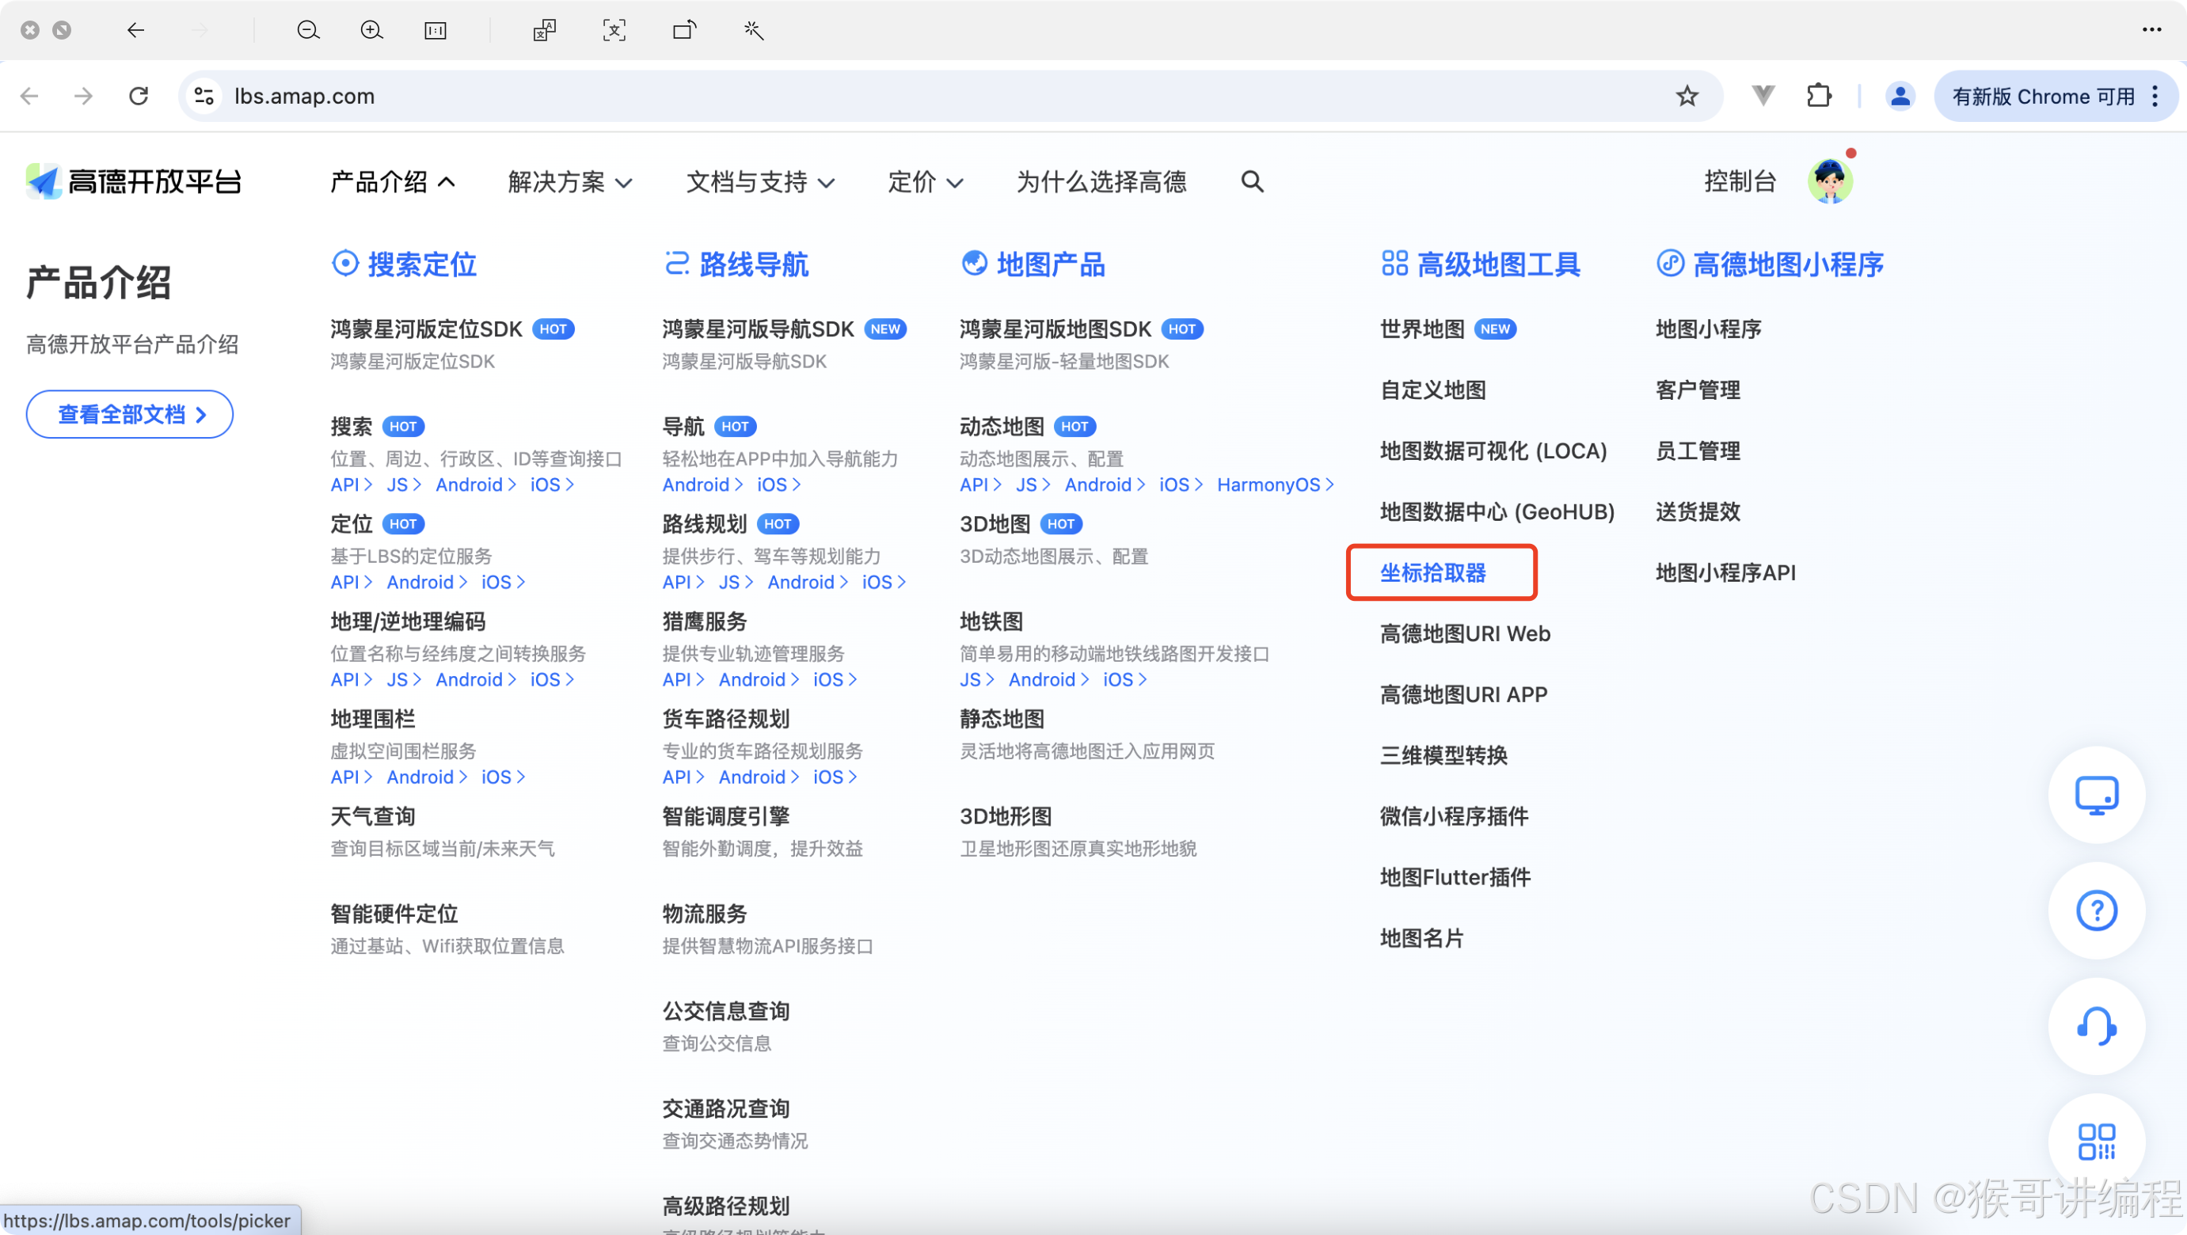Click the QR code floating button
The height and width of the screenshot is (1235, 2187).
(x=2095, y=1142)
